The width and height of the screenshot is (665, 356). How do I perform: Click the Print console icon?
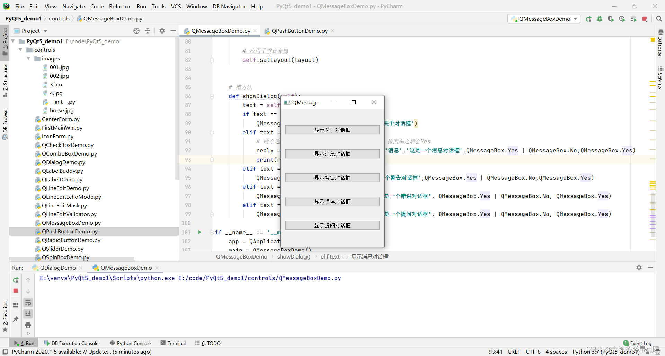(x=28, y=325)
